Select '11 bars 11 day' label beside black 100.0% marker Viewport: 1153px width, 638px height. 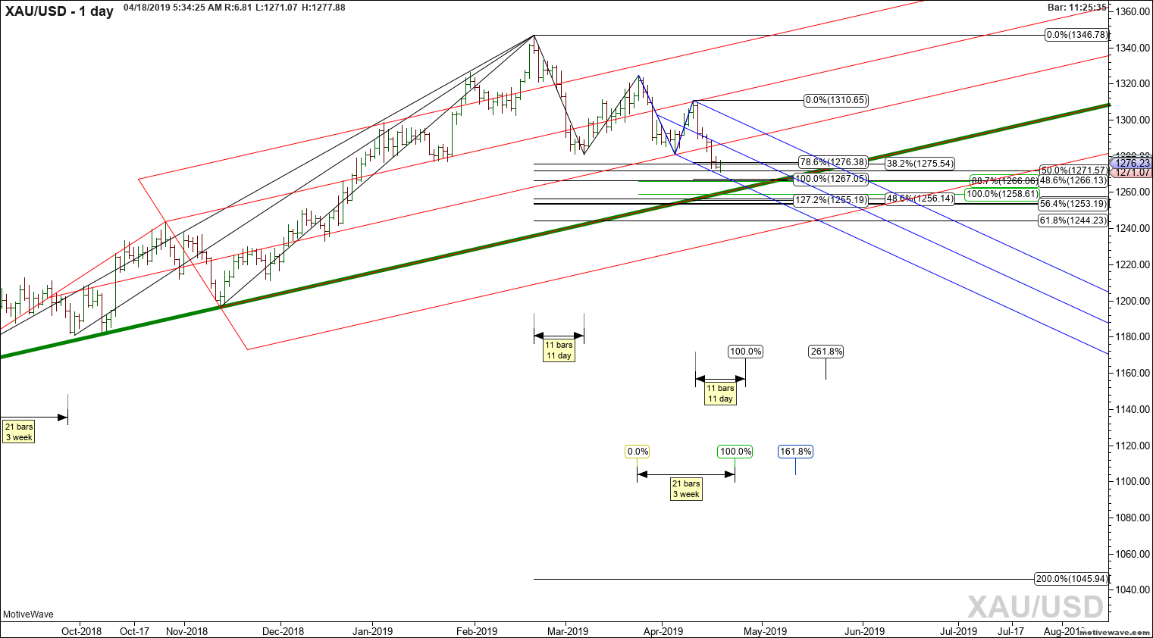tap(720, 393)
